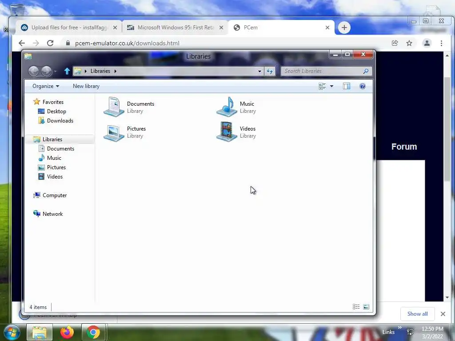Image resolution: width=455 pixels, height=341 pixels.
Task: Go up one level with blue arrow
Action: point(67,71)
